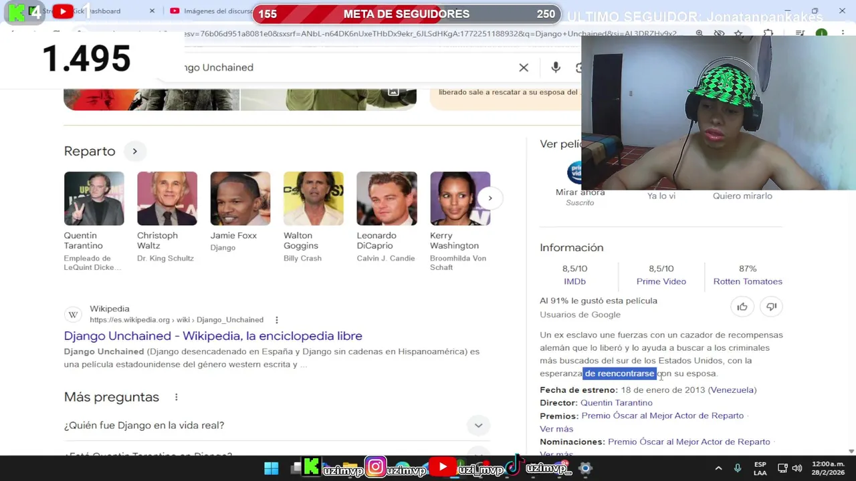The height and width of the screenshot is (481, 856).
Task: Open Christoph Waltz cast photo
Action: pyautogui.click(x=167, y=198)
